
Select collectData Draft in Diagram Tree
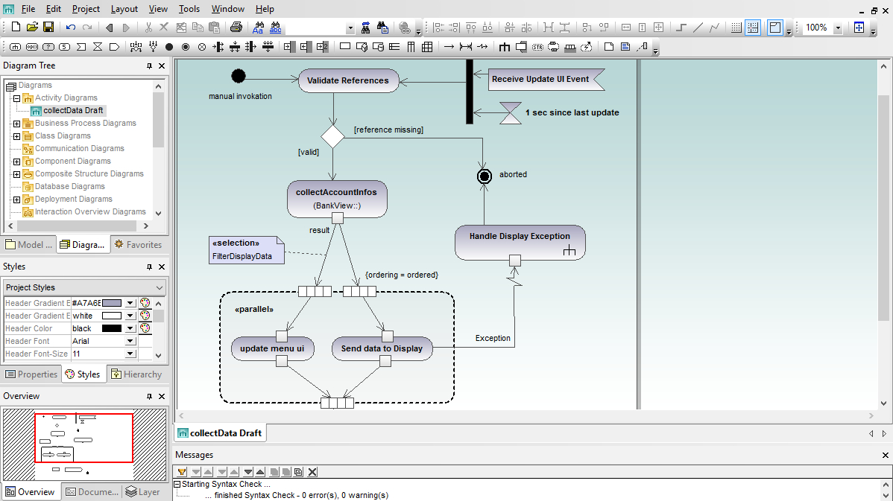pos(73,110)
